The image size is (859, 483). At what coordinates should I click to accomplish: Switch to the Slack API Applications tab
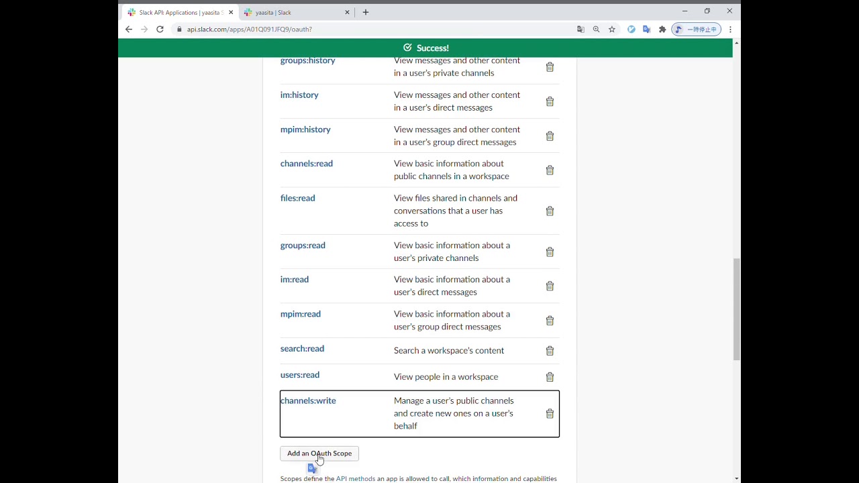point(180,12)
